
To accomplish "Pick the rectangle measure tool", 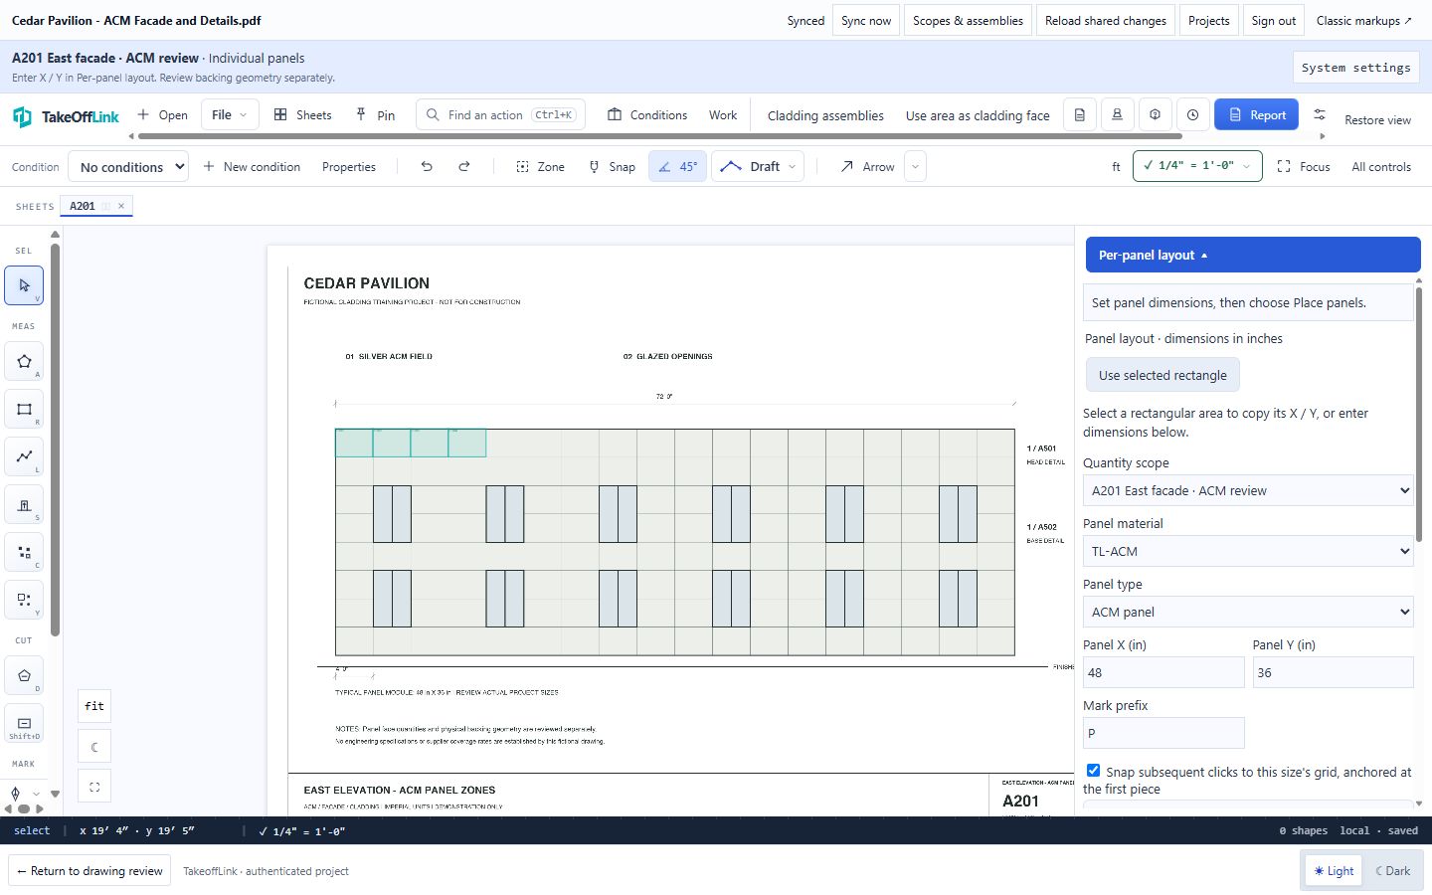I will tap(24, 410).
